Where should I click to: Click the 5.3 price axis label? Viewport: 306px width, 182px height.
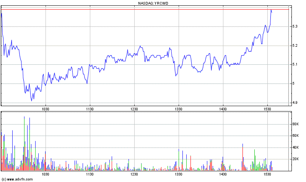click(295, 26)
